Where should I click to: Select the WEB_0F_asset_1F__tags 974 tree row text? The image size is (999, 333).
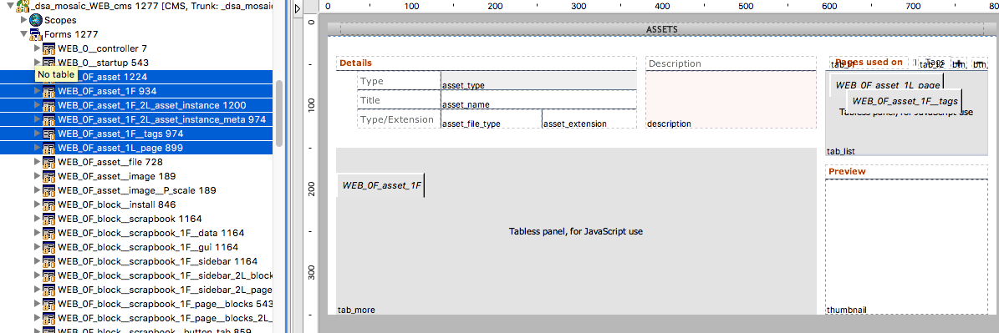tap(120, 134)
